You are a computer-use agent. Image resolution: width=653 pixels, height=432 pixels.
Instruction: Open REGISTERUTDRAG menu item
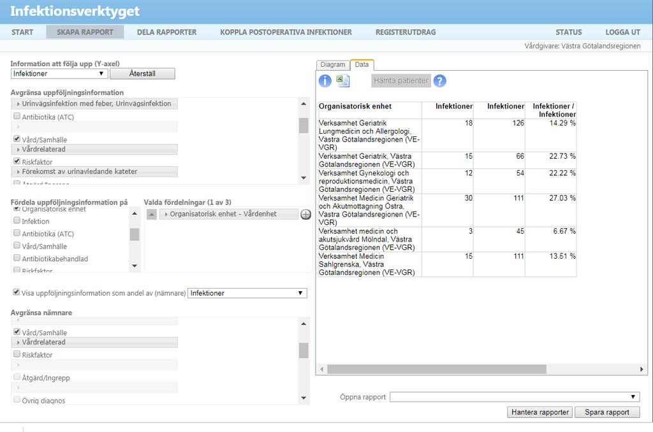coord(406,32)
